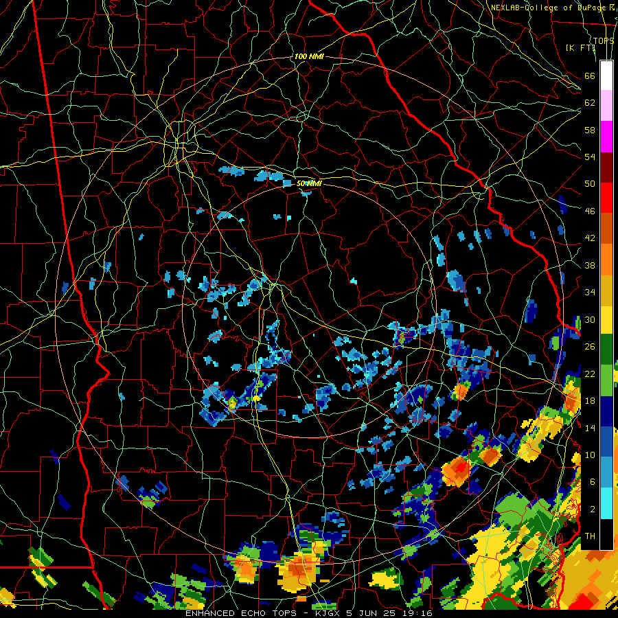The image size is (618, 618).
Task: Click the white swatch in the tops legend
Action: (x=606, y=76)
